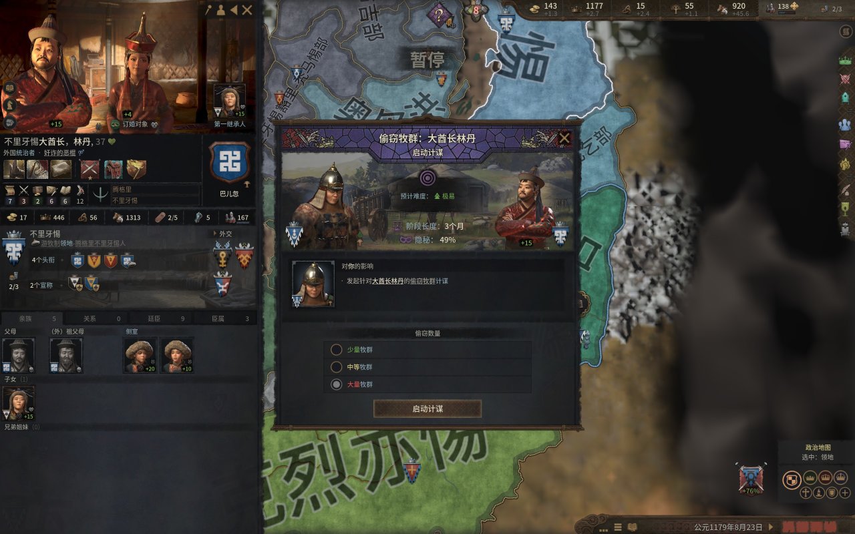Click the pin character window icon
855x534 pixels.
tap(208, 10)
